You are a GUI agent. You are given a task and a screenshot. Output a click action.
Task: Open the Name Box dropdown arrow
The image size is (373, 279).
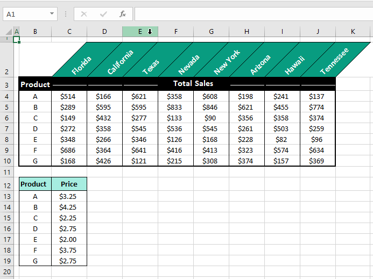[x=52, y=14]
